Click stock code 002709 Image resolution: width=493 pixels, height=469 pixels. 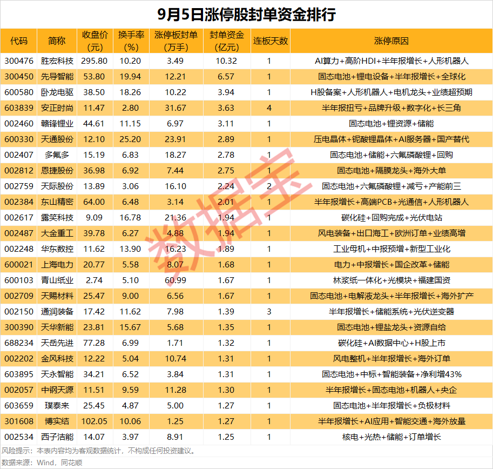coord(19,296)
